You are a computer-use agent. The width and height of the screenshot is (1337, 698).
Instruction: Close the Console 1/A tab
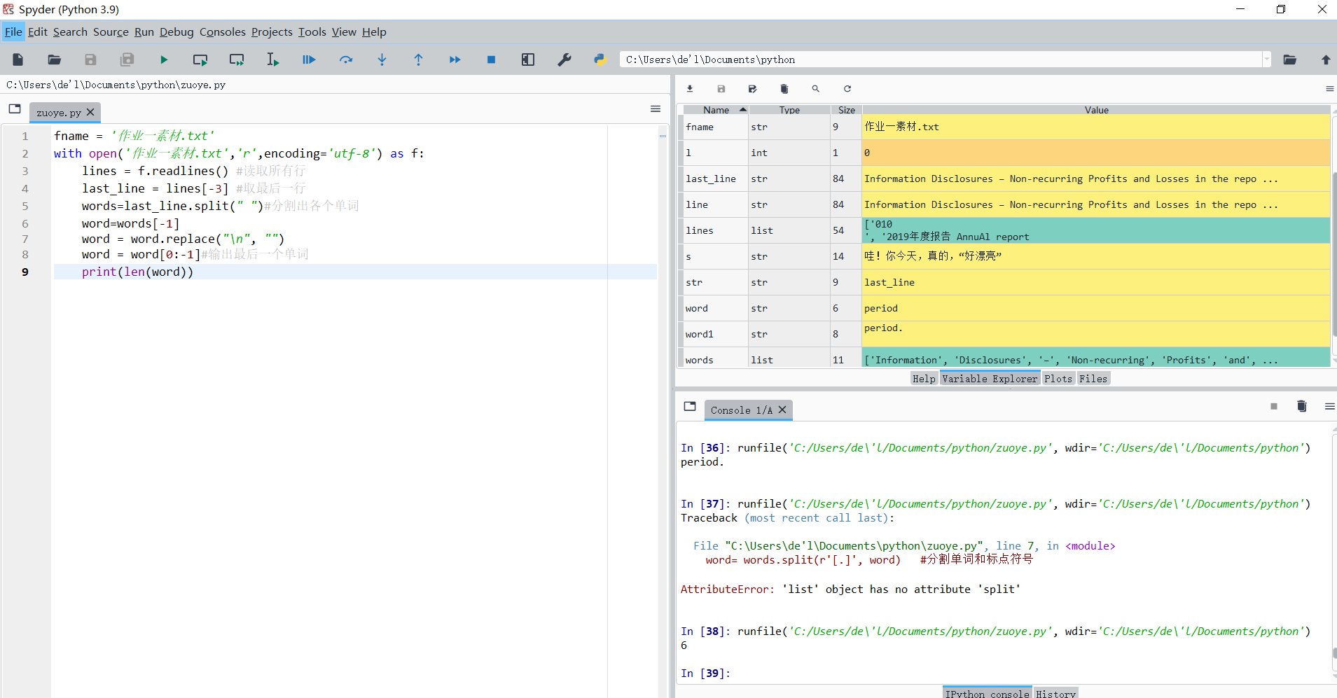782,410
